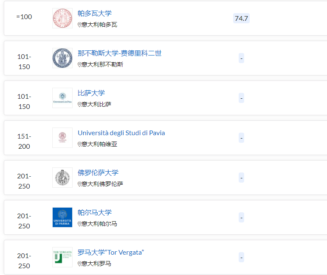This screenshot has height=275, width=327.
Task: Click the Naples Federico II blue seal logo
Action: [x=62, y=58]
